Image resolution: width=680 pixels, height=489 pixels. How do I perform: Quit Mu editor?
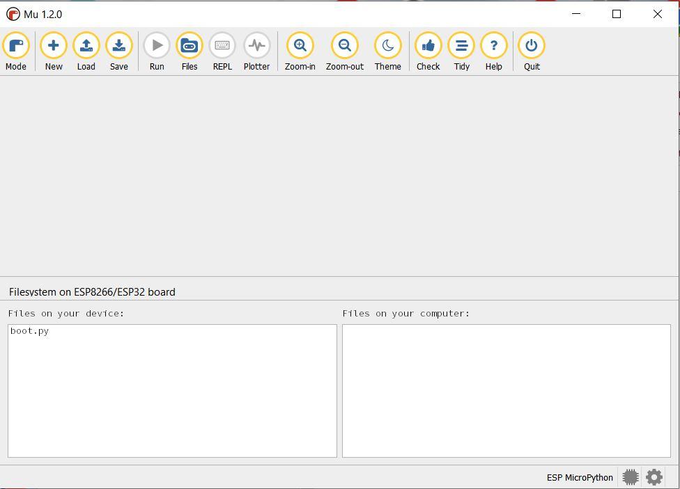tap(532, 51)
